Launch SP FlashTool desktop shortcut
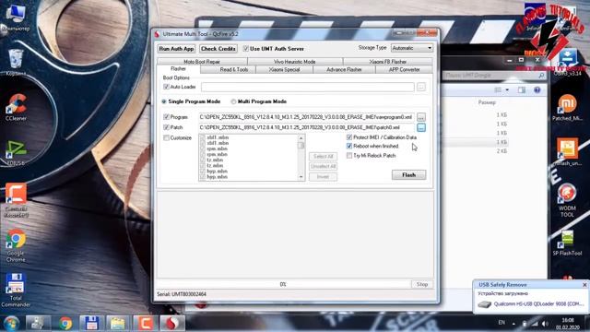 pos(568,243)
